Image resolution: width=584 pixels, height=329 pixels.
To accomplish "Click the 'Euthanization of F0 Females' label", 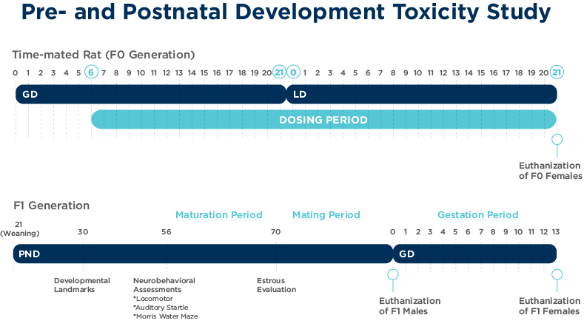I will pos(550,171).
